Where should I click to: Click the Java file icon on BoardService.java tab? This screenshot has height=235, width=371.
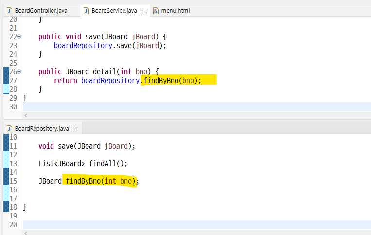pos(87,11)
